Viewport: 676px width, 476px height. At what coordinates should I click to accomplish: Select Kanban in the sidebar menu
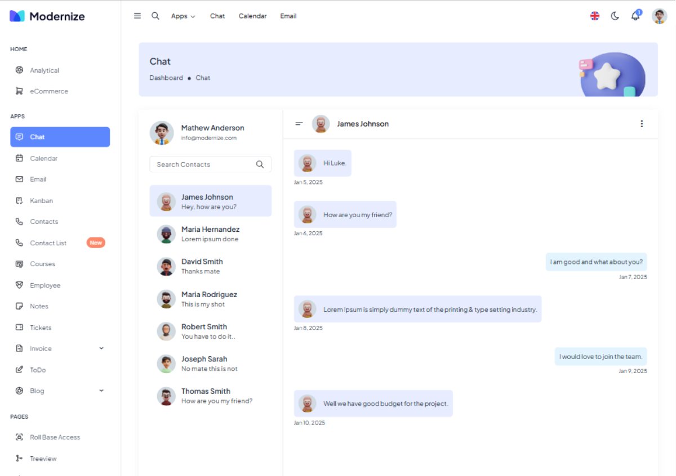pyautogui.click(x=41, y=201)
